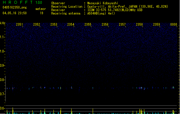Click the 'meteor' label
The height and width of the screenshot is (114, 180).
(x=41, y=9)
